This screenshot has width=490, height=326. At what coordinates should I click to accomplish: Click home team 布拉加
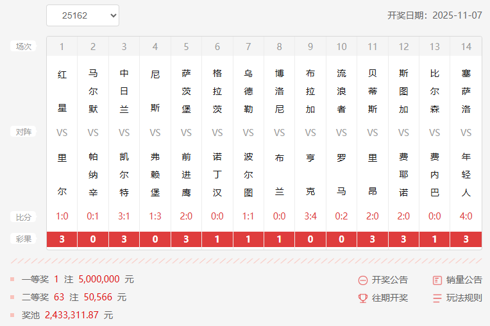click(x=310, y=91)
